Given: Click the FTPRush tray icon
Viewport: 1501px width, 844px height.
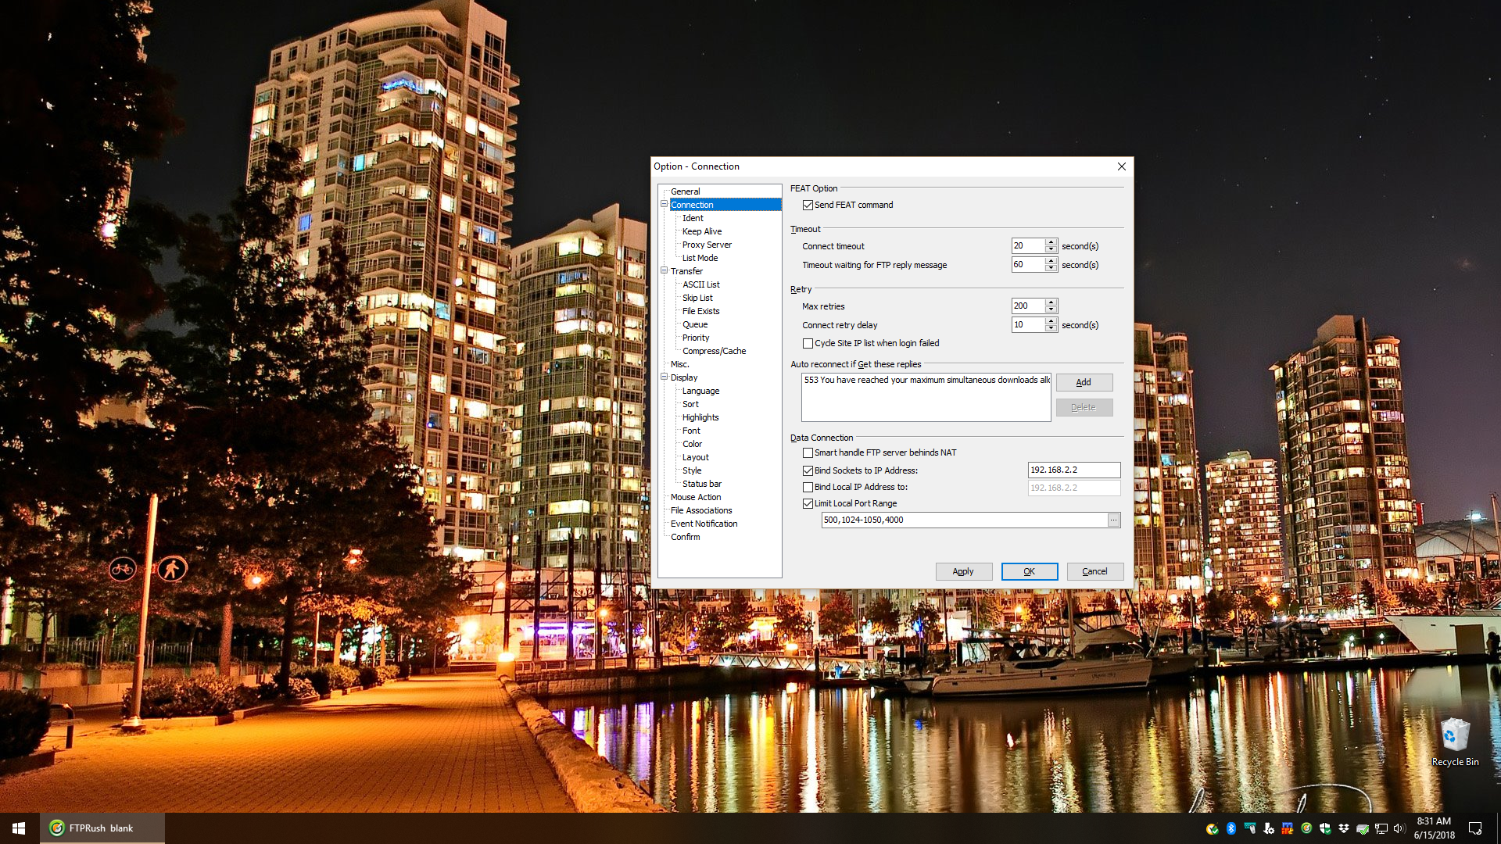Looking at the screenshot, I should click(1306, 828).
